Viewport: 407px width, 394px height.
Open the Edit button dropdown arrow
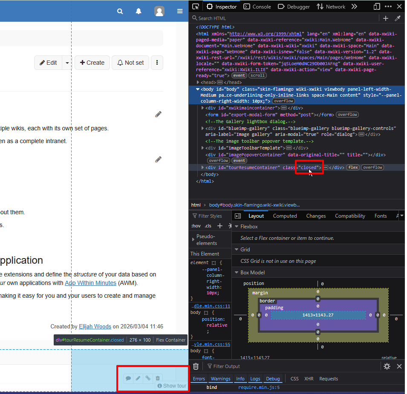(x=67, y=63)
